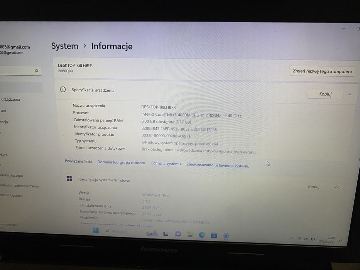
Task: Click the 21H2 version value
Action: (x=146, y=201)
